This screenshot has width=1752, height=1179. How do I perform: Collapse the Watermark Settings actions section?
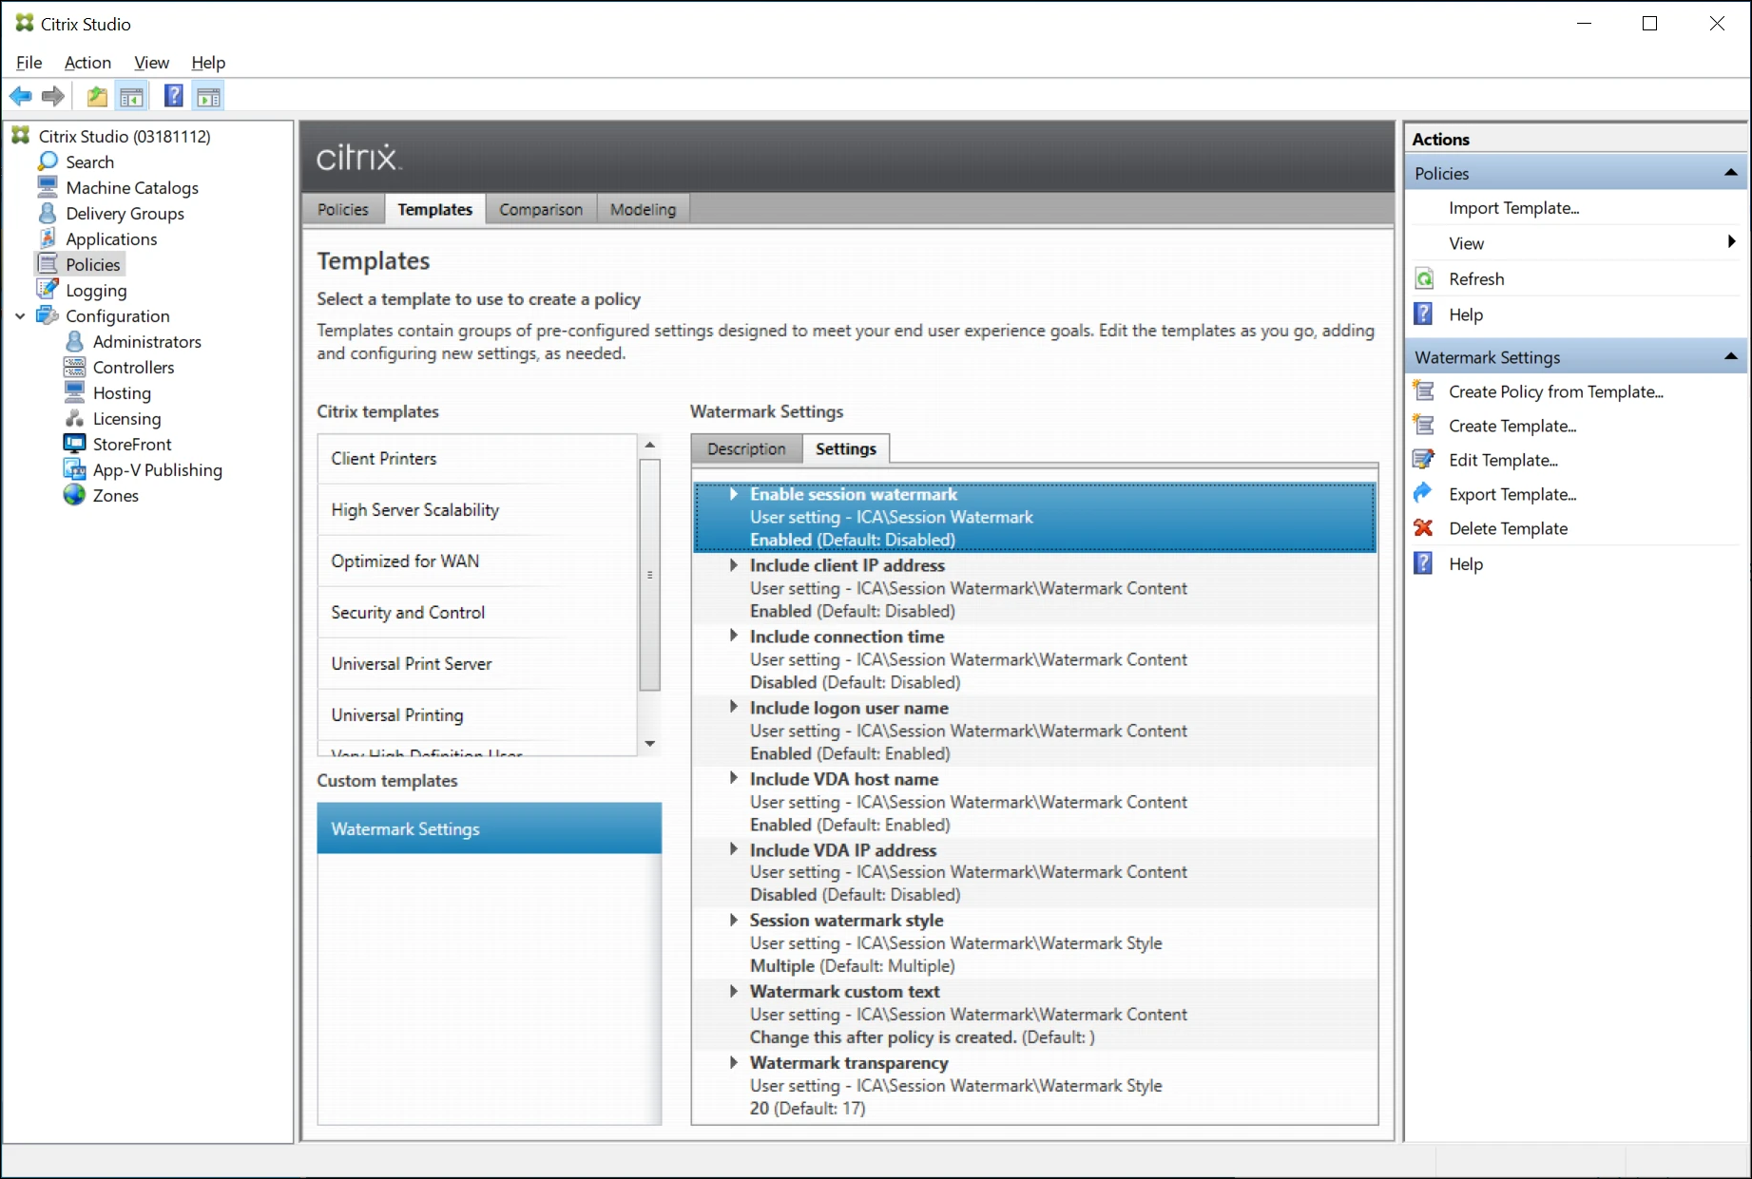coord(1730,357)
